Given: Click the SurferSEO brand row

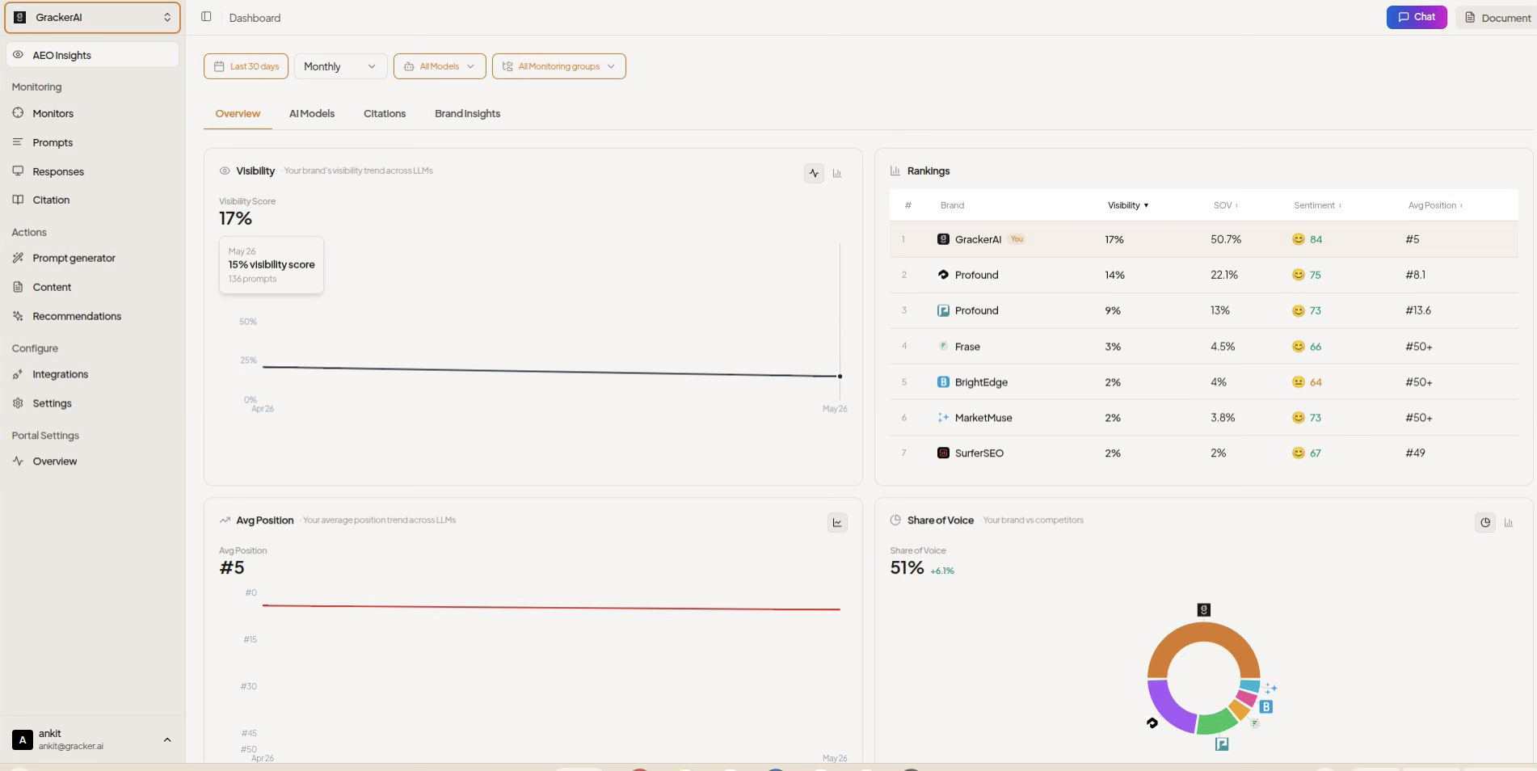Looking at the screenshot, I should 1203,453.
